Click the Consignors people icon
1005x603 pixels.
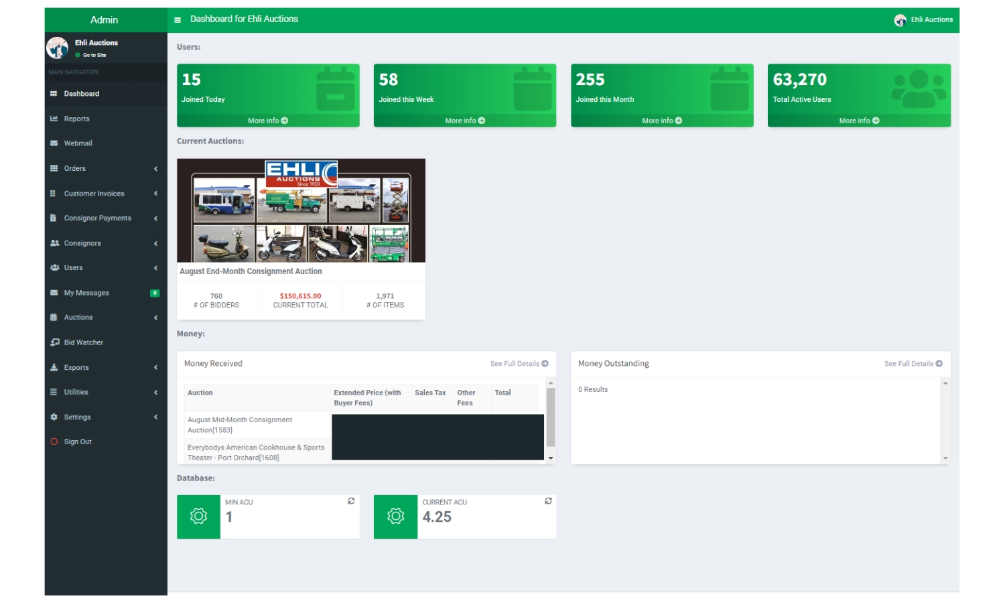(54, 243)
